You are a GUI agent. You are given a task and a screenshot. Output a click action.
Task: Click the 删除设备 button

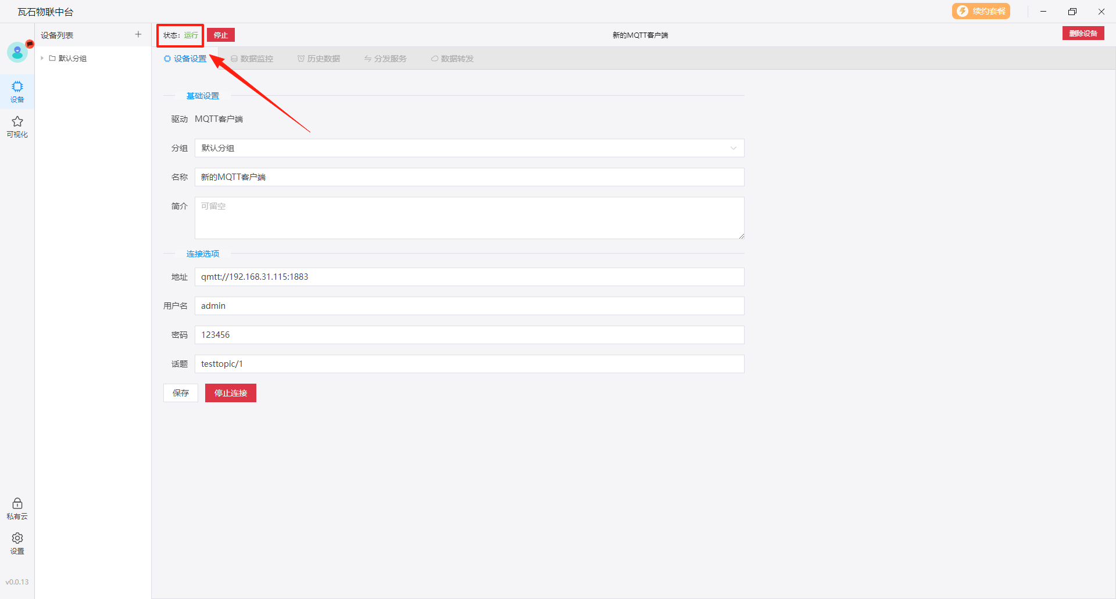1083,34
